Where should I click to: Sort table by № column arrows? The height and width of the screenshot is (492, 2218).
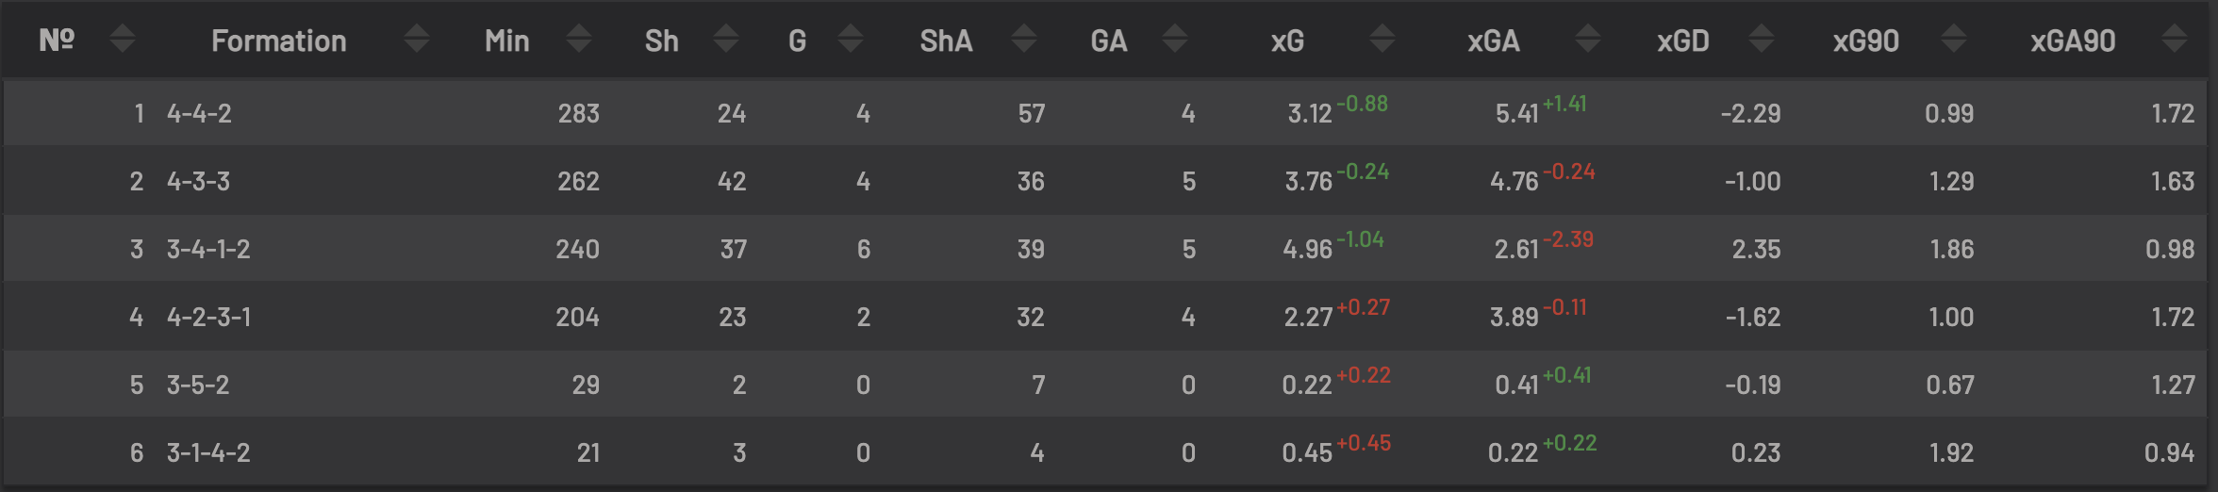(x=123, y=40)
